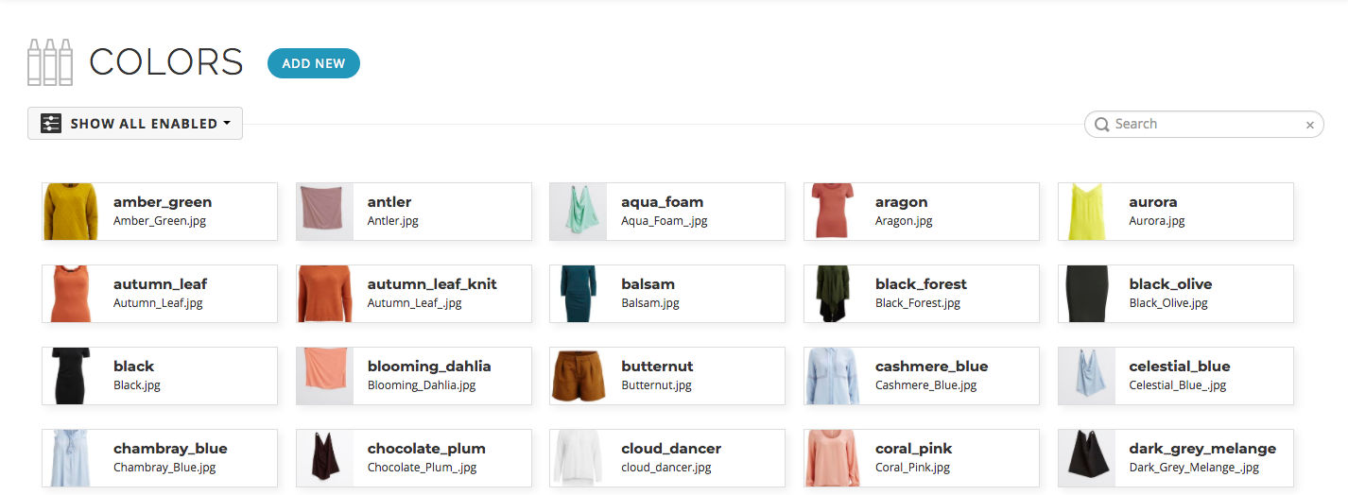
Task: Open the Show All Enabled dropdown
Action: (x=135, y=124)
